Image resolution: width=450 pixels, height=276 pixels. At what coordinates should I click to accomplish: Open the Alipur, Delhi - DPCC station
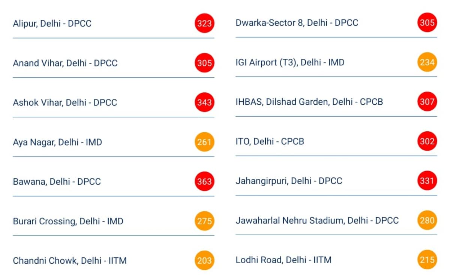tap(52, 24)
